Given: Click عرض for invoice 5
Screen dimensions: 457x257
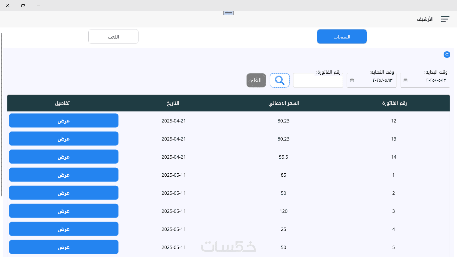Looking at the screenshot, I should (x=64, y=247).
